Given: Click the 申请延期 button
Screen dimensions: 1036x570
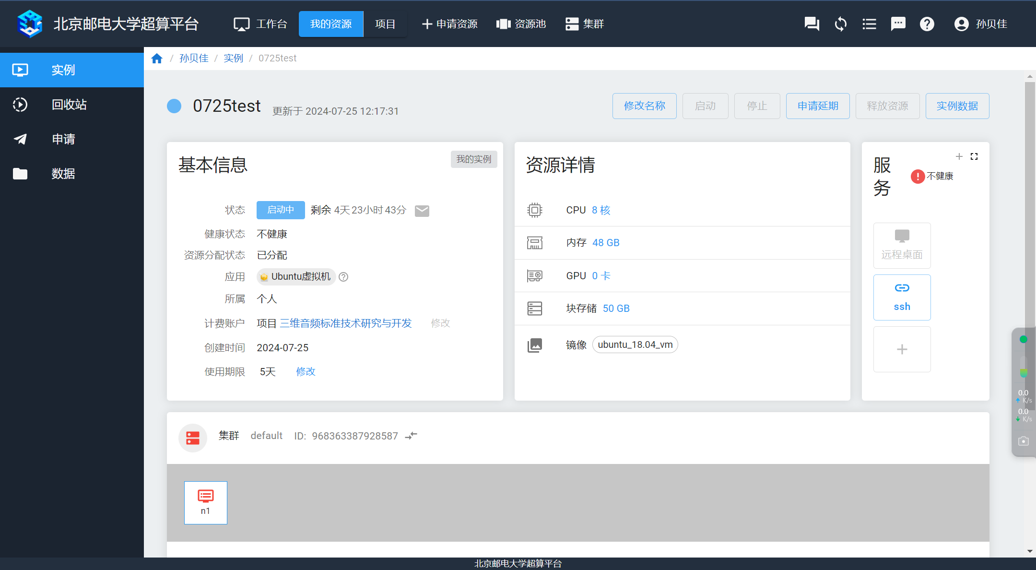Looking at the screenshot, I should pyautogui.click(x=818, y=106).
